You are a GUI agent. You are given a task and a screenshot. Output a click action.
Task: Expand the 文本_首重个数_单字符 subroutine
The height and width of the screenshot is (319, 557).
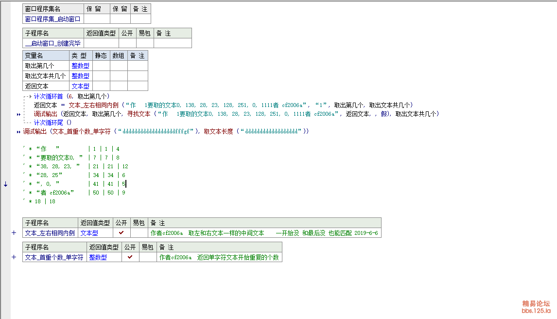coord(14,257)
